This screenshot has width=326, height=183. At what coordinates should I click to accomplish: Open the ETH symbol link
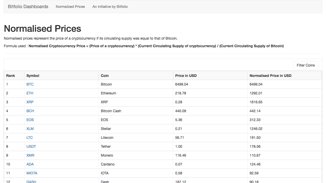pos(30,93)
